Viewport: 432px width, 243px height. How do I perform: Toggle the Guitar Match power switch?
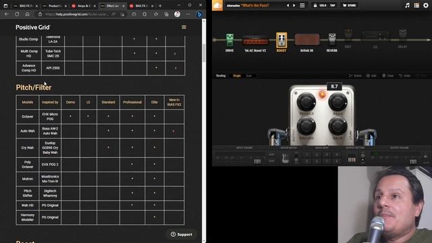[x=296, y=158]
